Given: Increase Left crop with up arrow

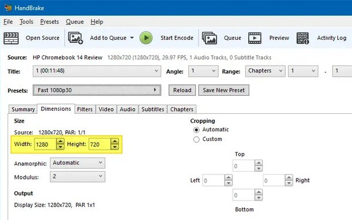Looking at the screenshot, I should (x=229, y=178).
